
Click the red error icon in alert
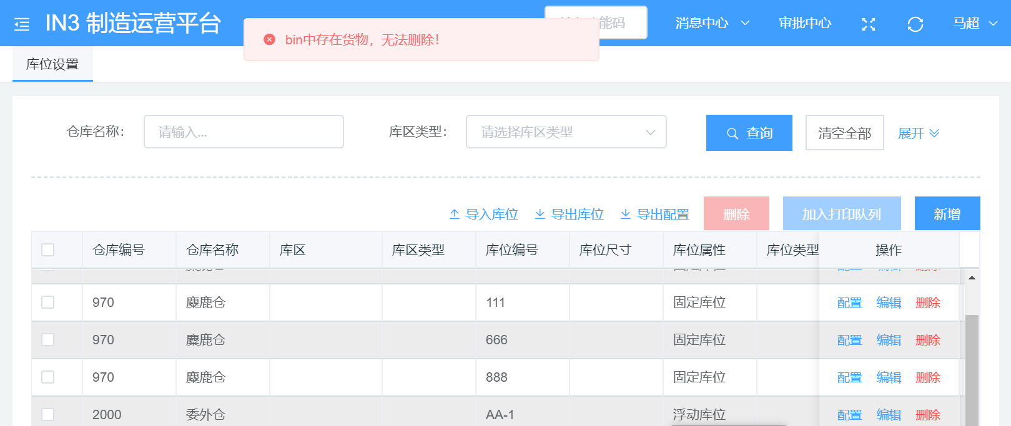pos(269,40)
